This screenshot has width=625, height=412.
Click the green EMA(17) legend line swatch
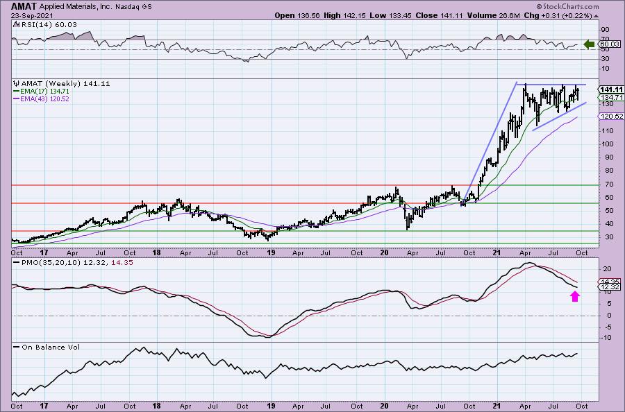click(x=17, y=91)
